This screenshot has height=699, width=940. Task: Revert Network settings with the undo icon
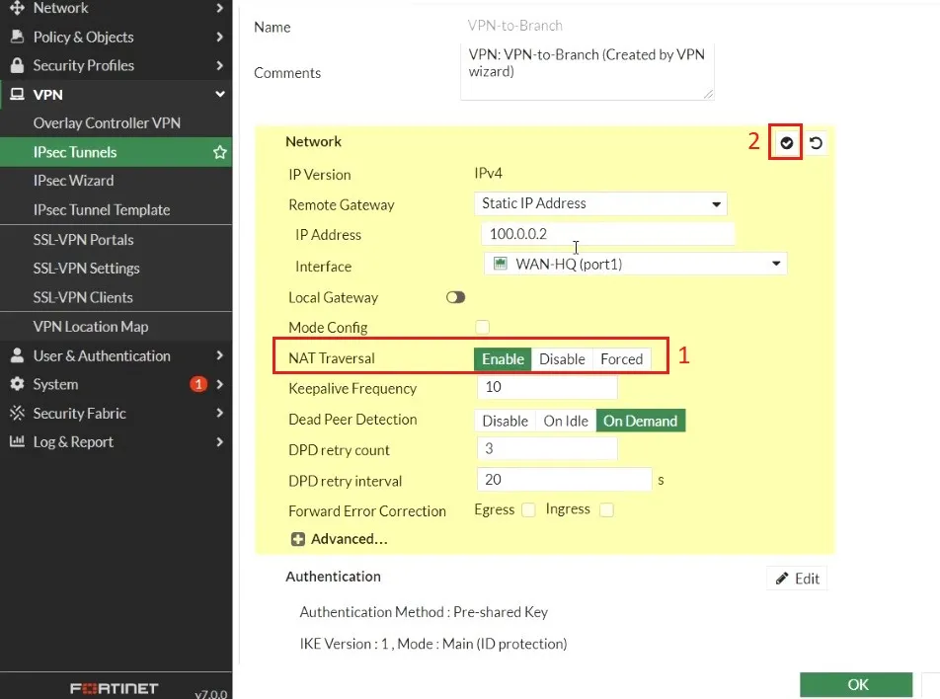click(818, 142)
